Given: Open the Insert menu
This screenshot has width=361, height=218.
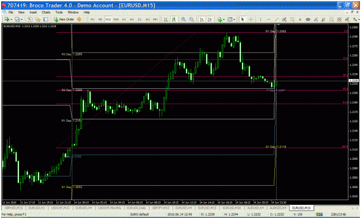Looking at the screenshot, I should tap(33, 12).
